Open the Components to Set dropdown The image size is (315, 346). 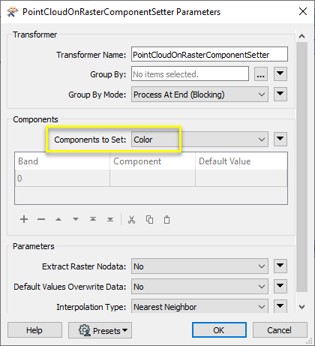click(x=199, y=140)
